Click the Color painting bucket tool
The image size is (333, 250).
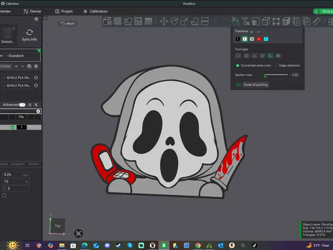click(235, 21)
